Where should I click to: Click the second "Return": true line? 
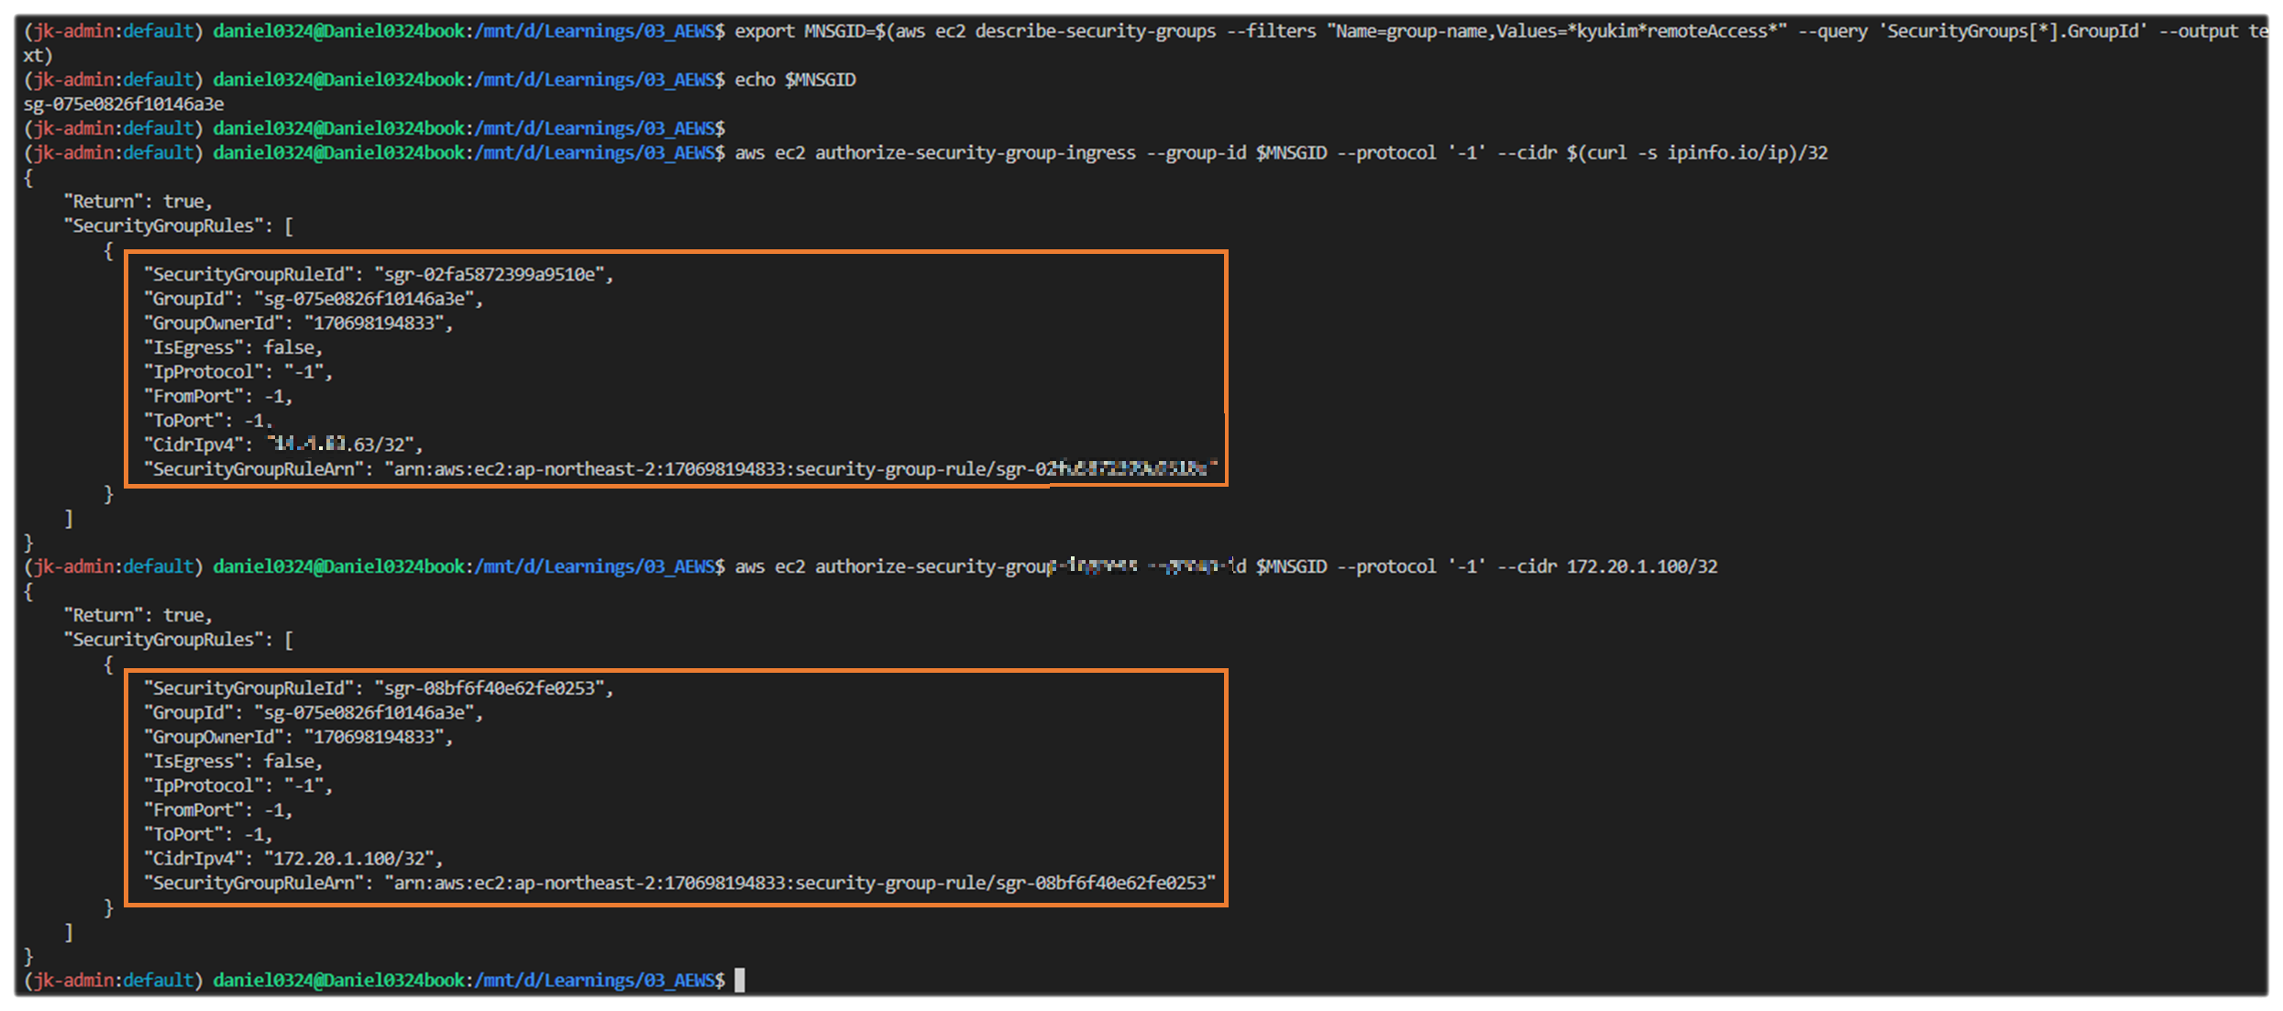138,615
